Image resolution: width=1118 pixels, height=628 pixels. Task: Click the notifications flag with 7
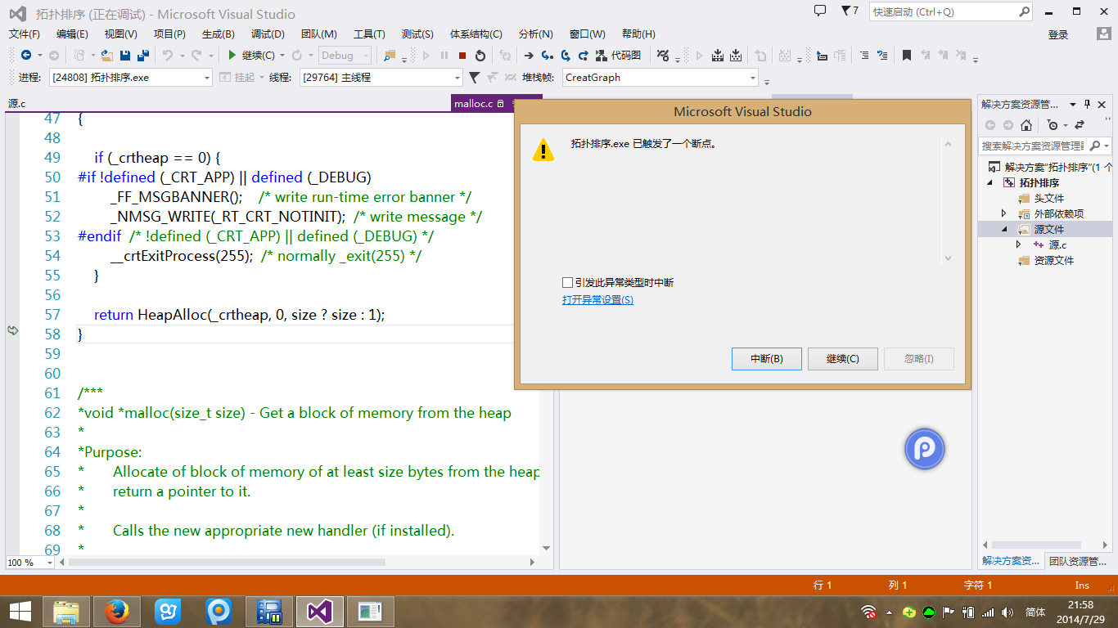coord(850,11)
